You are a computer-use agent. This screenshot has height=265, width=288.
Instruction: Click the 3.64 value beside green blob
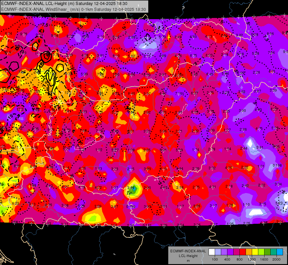[131, 188]
